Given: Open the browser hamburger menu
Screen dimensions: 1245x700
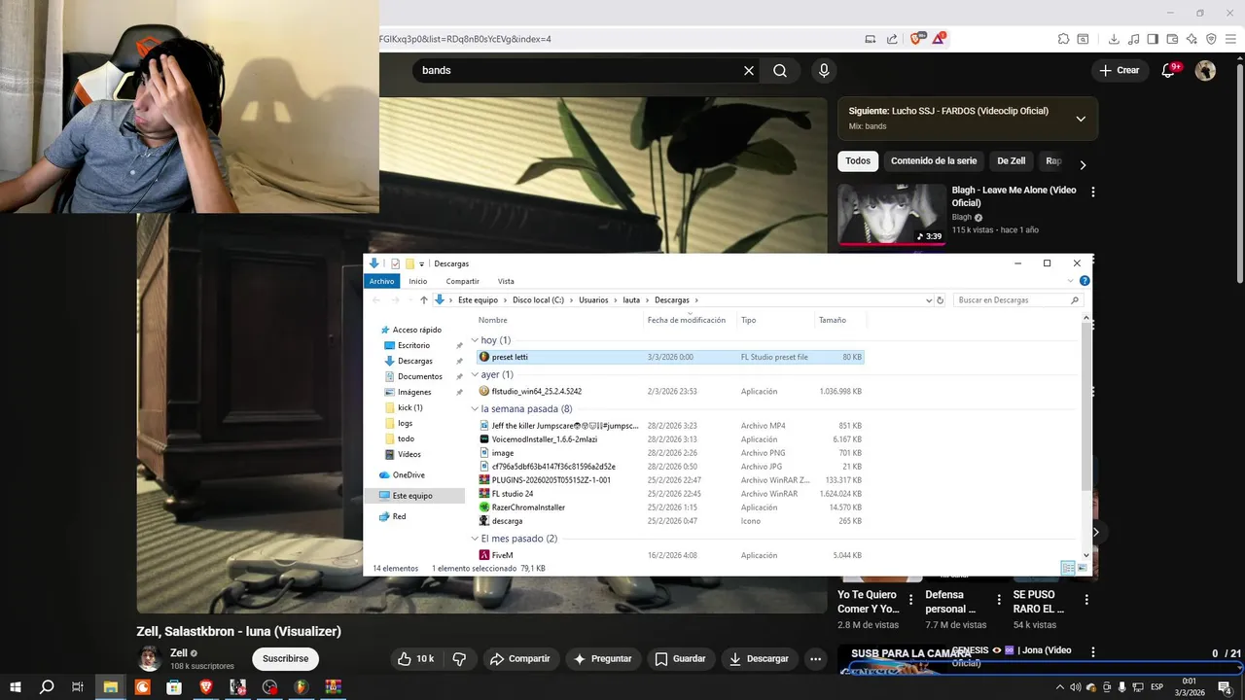Looking at the screenshot, I should coord(1230,39).
